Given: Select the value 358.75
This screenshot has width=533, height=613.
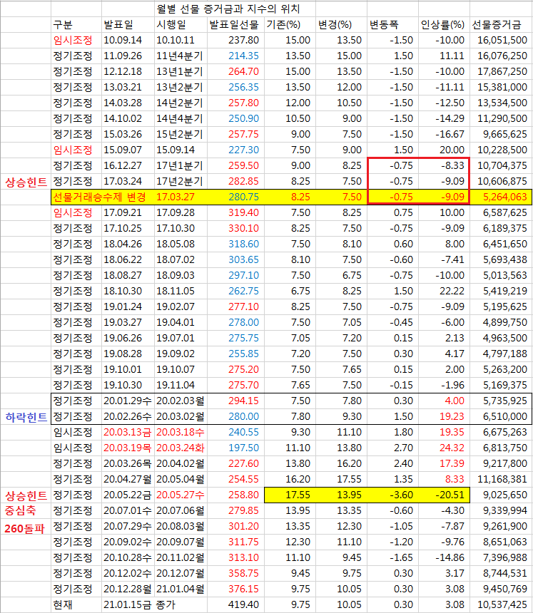Looking at the screenshot, I should pyautogui.click(x=243, y=573).
